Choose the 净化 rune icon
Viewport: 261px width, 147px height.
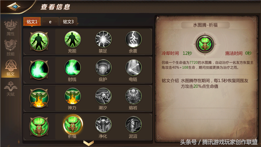[103, 124]
